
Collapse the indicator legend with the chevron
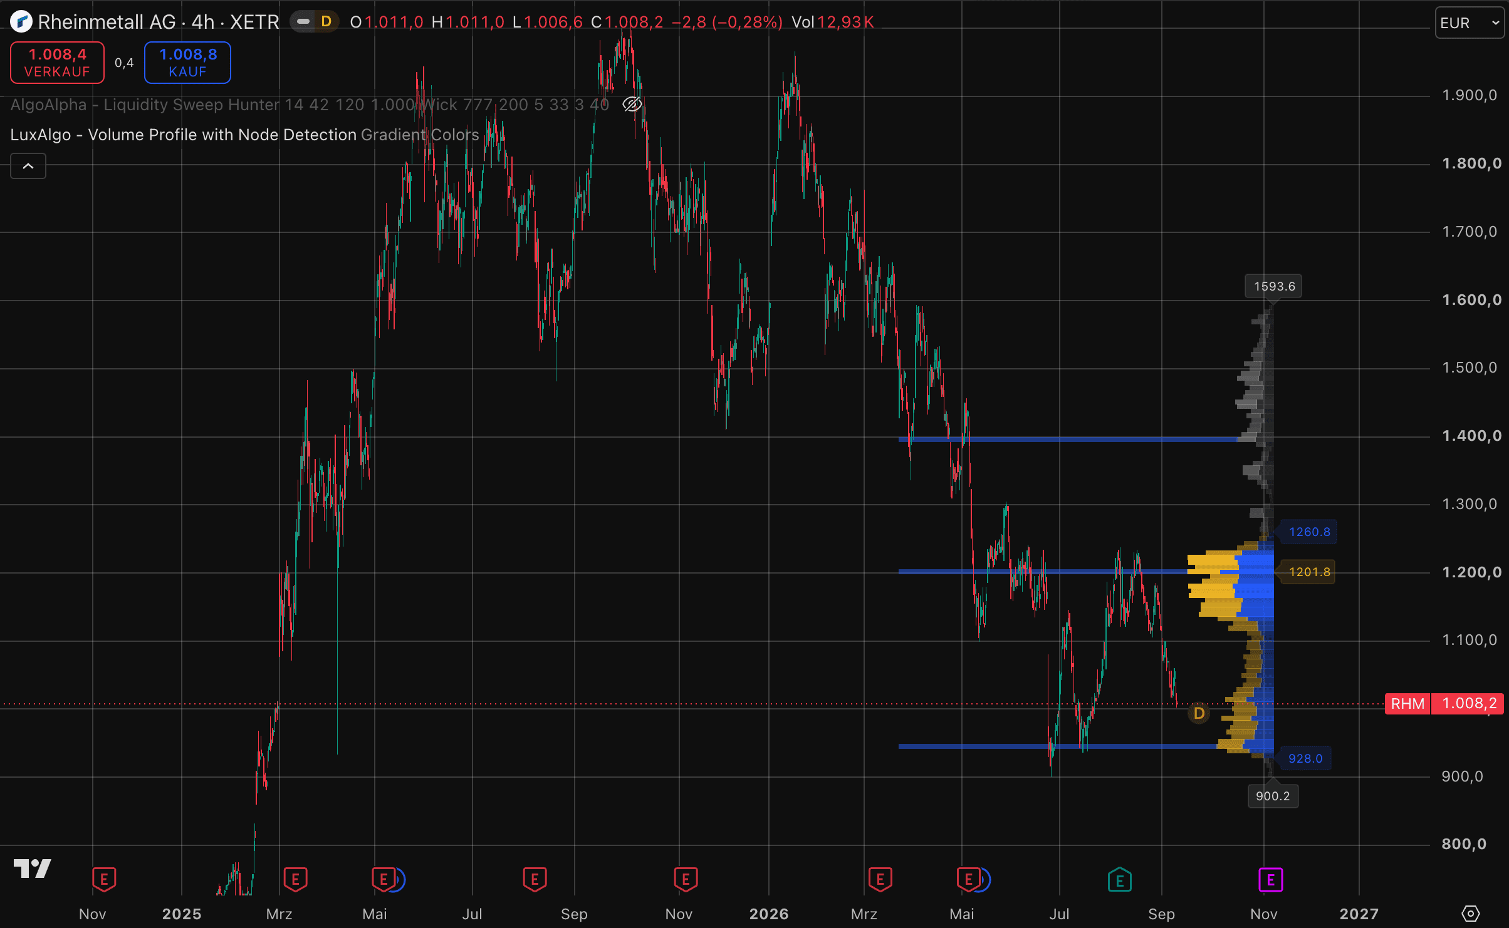(x=28, y=166)
